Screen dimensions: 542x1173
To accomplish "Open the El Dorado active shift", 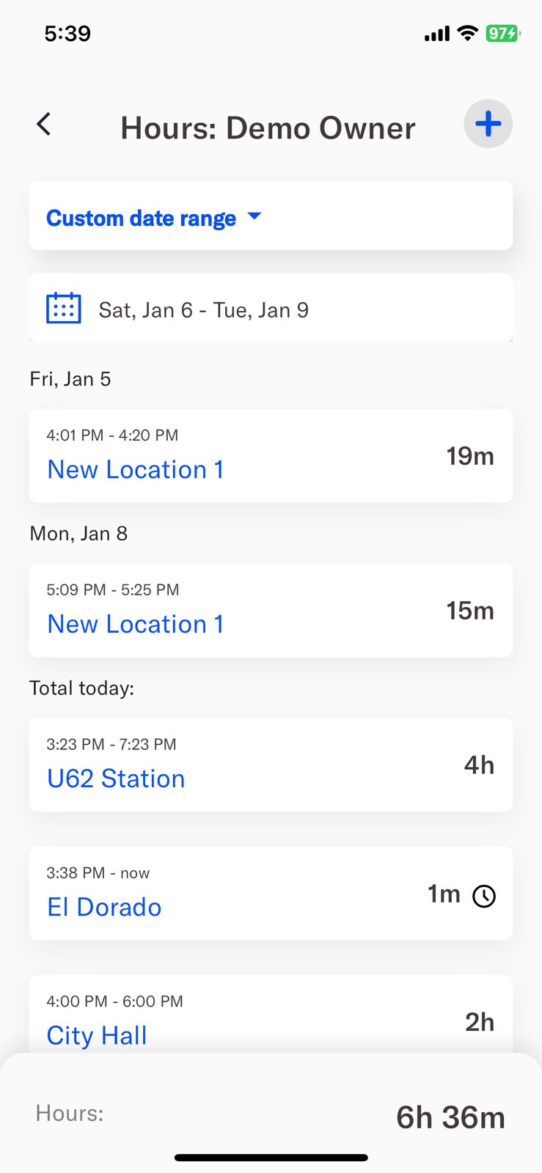I will [x=104, y=907].
